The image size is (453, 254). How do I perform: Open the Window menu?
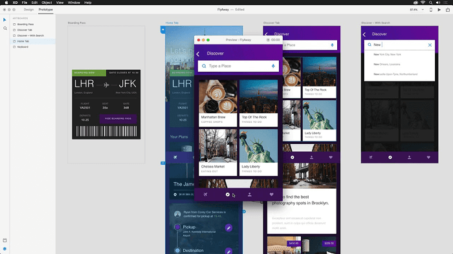pyautogui.click(x=74, y=3)
